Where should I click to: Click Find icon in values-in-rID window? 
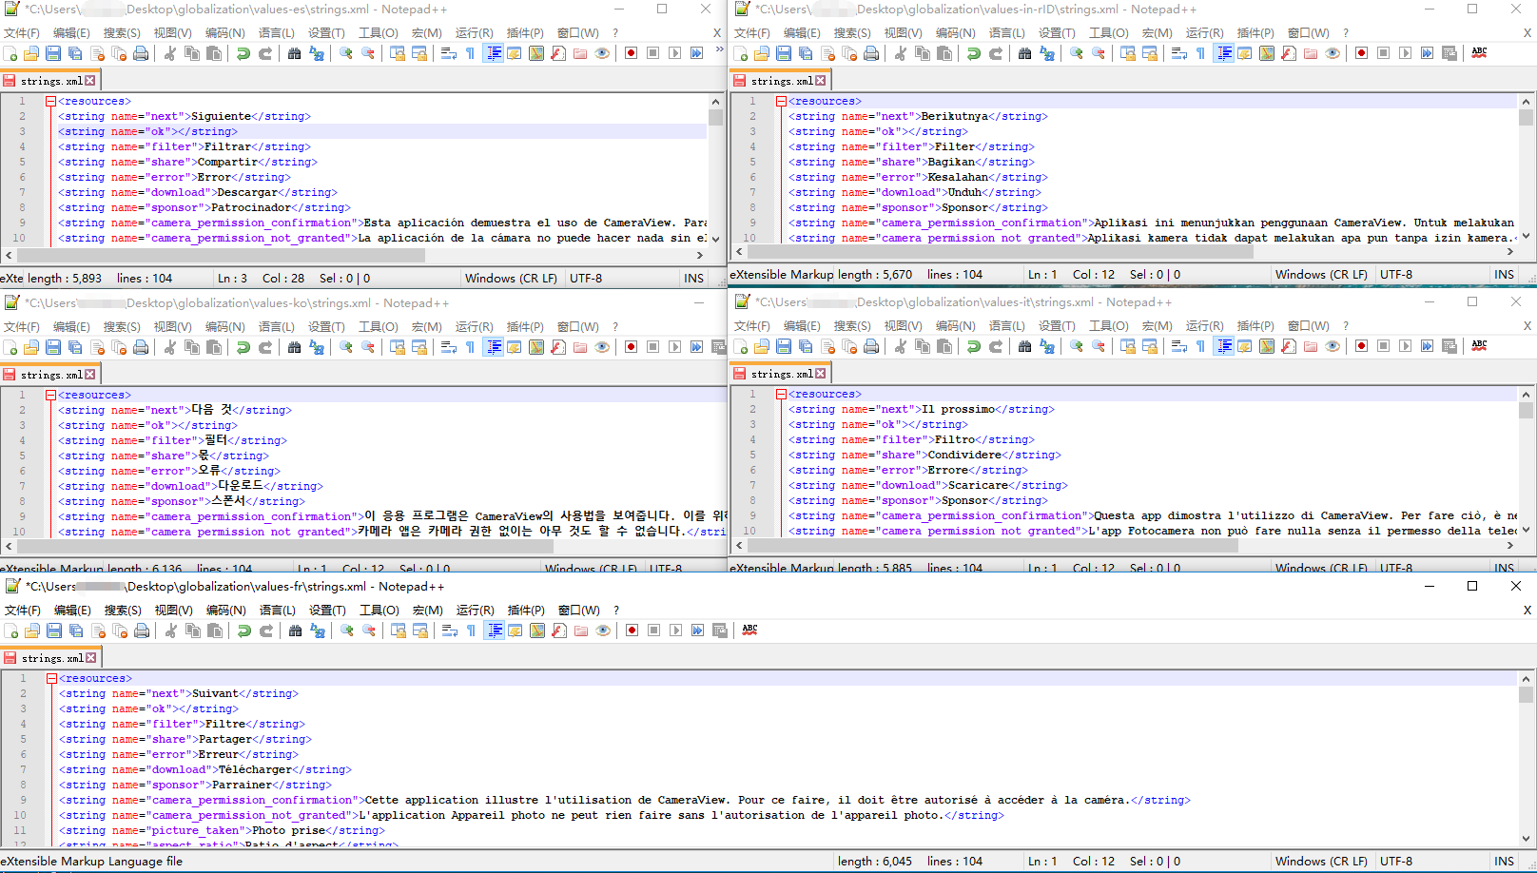(1025, 53)
